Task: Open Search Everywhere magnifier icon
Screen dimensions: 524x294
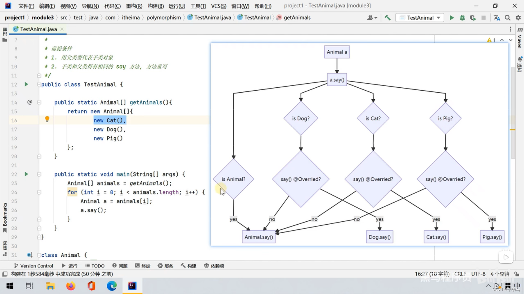Action: coord(507,18)
